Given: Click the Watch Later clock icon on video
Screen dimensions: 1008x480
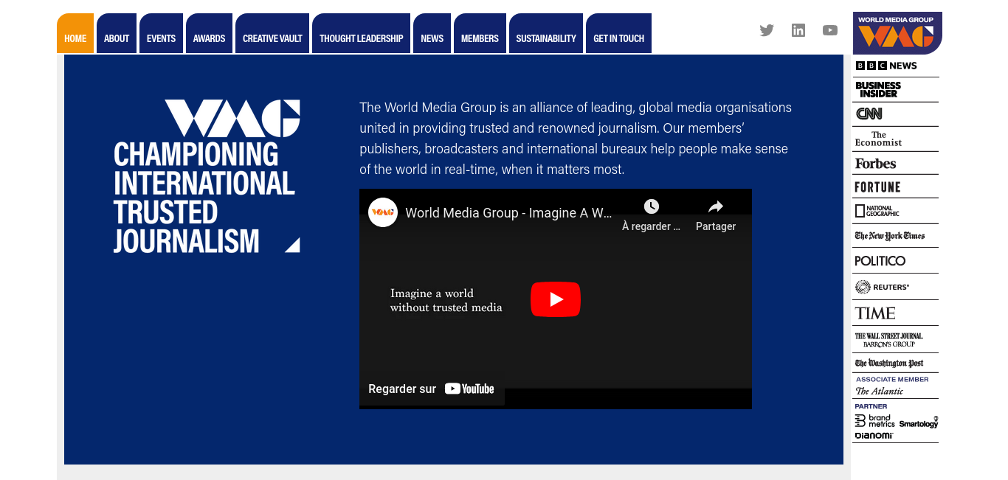Looking at the screenshot, I should 651,206.
